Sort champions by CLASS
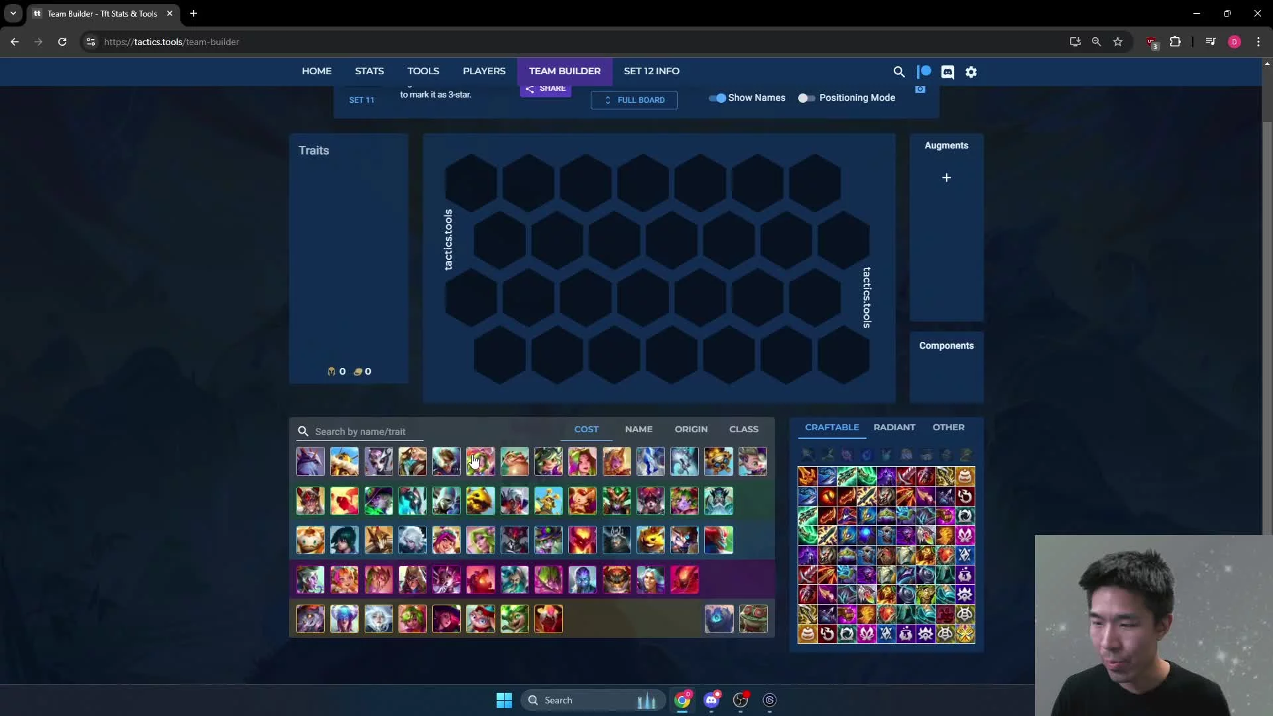1273x716 pixels. click(x=744, y=430)
